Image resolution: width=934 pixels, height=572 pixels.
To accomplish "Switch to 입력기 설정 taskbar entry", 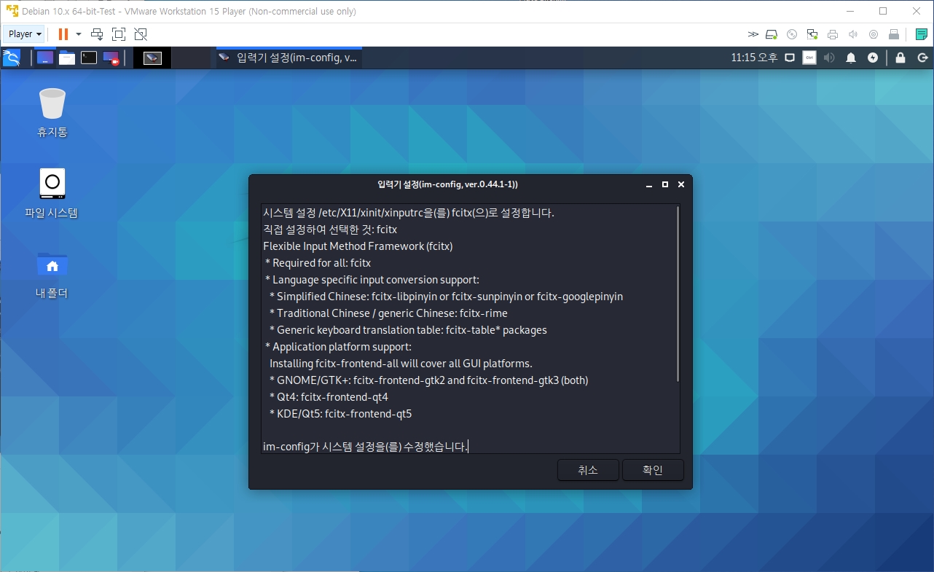I will click(289, 58).
